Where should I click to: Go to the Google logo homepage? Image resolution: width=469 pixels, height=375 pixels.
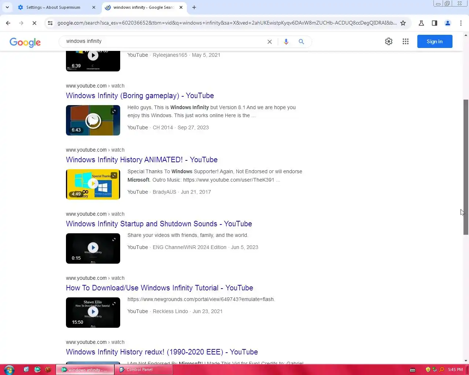(25, 42)
